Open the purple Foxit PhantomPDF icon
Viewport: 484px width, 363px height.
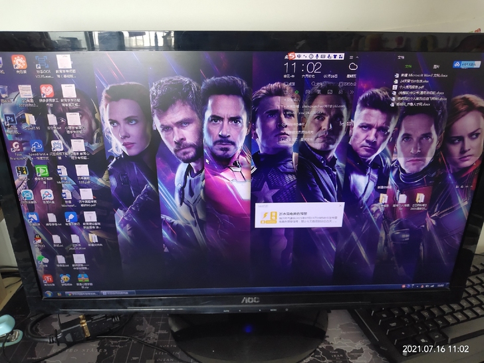(x=15, y=146)
